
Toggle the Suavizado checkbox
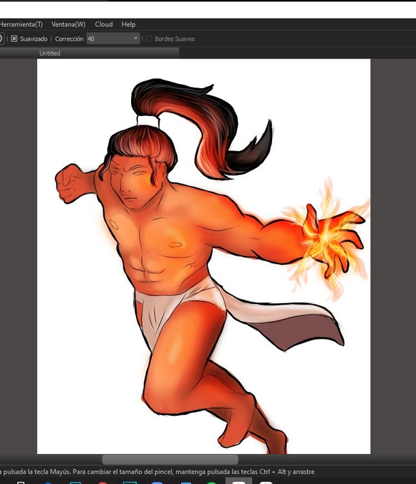coord(14,39)
